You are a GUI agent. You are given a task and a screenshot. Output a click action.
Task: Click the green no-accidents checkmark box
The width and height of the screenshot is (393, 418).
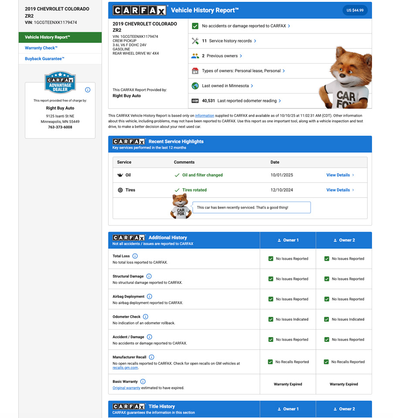point(195,26)
